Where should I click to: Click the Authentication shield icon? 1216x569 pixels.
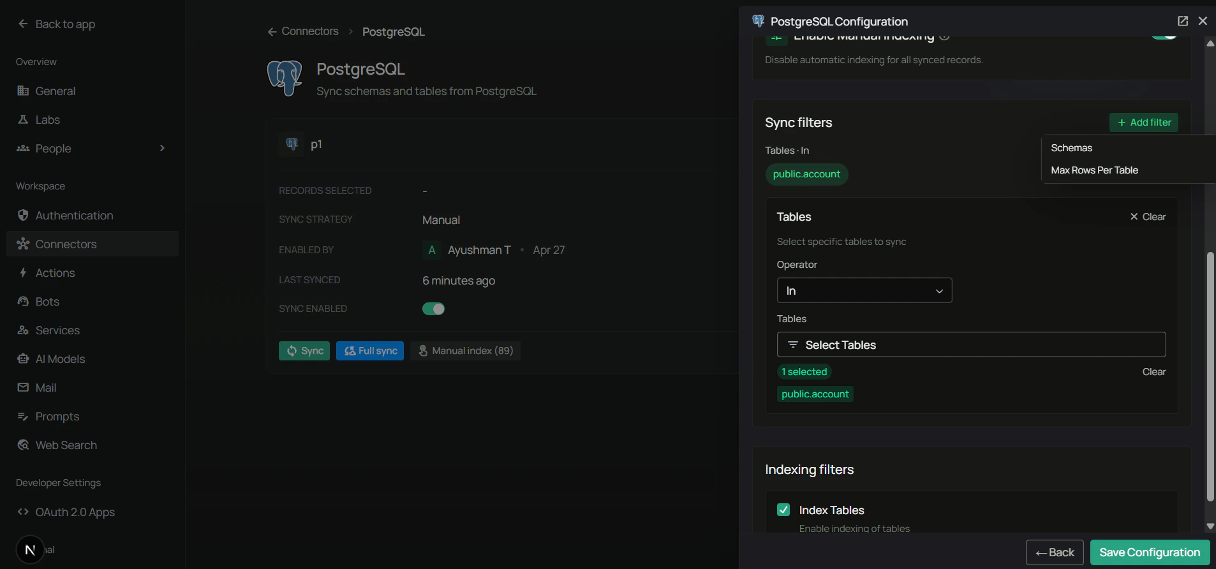click(23, 215)
